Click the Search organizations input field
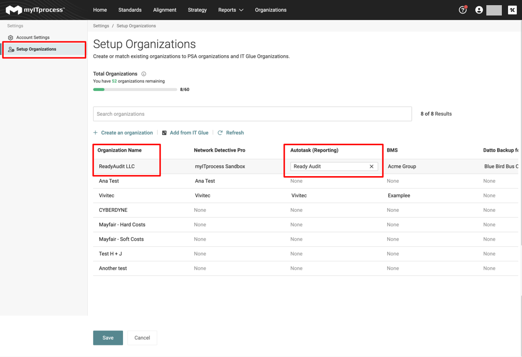Screen dimensions: 522x357 pyautogui.click(x=252, y=114)
